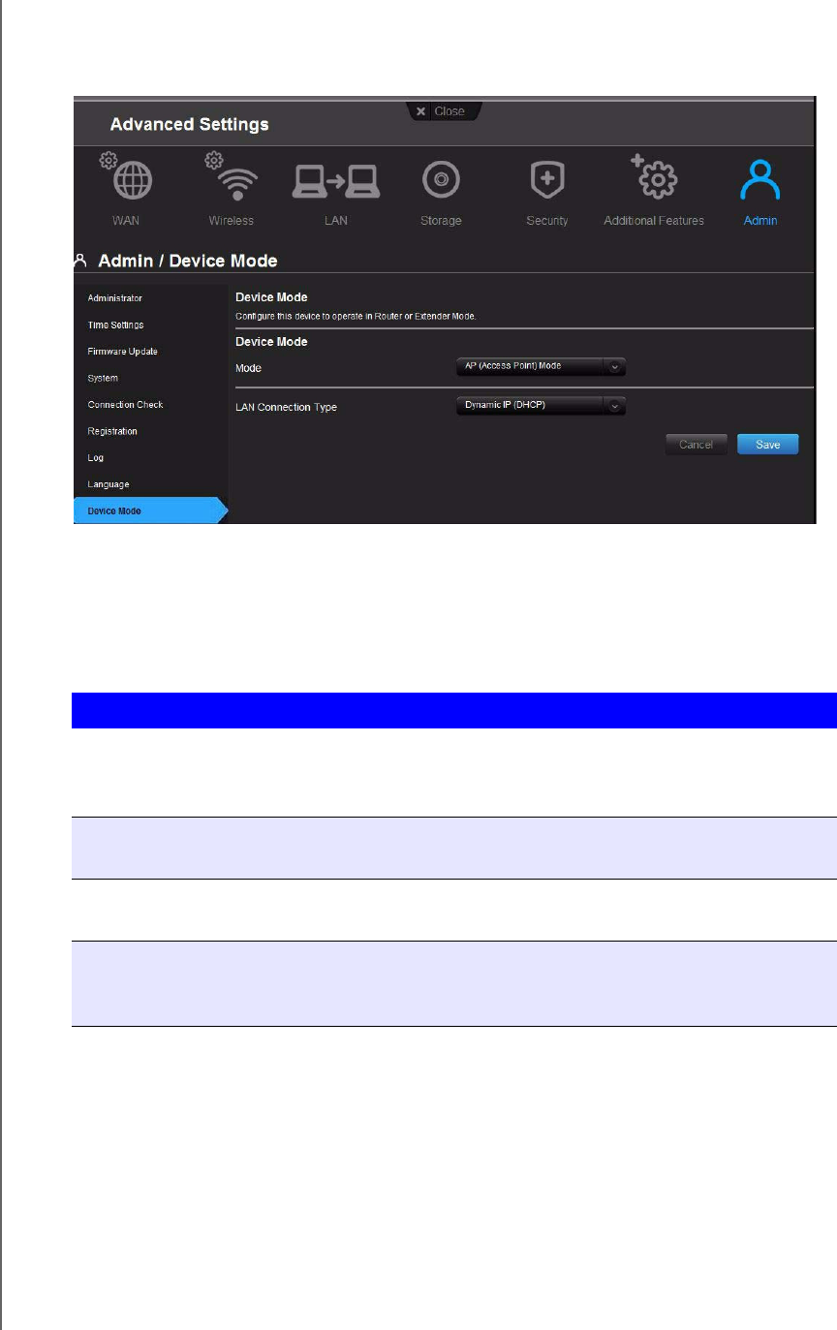
Task: Open the LAN Connection Type dropdown
Action: 541,406
